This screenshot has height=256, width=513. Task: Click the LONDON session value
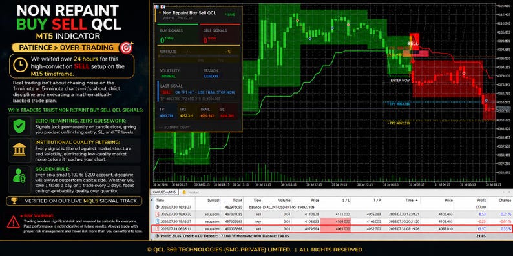(x=211, y=76)
